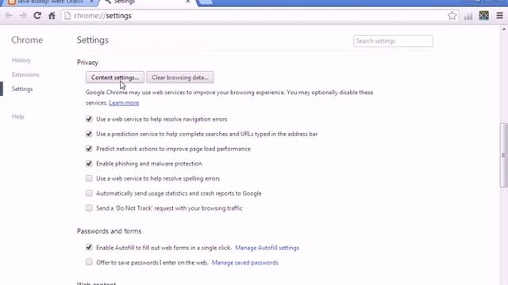The height and width of the screenshot is (285, 508).
Task: Check Offer to save passwords
Action: click(x=89, y=262)
